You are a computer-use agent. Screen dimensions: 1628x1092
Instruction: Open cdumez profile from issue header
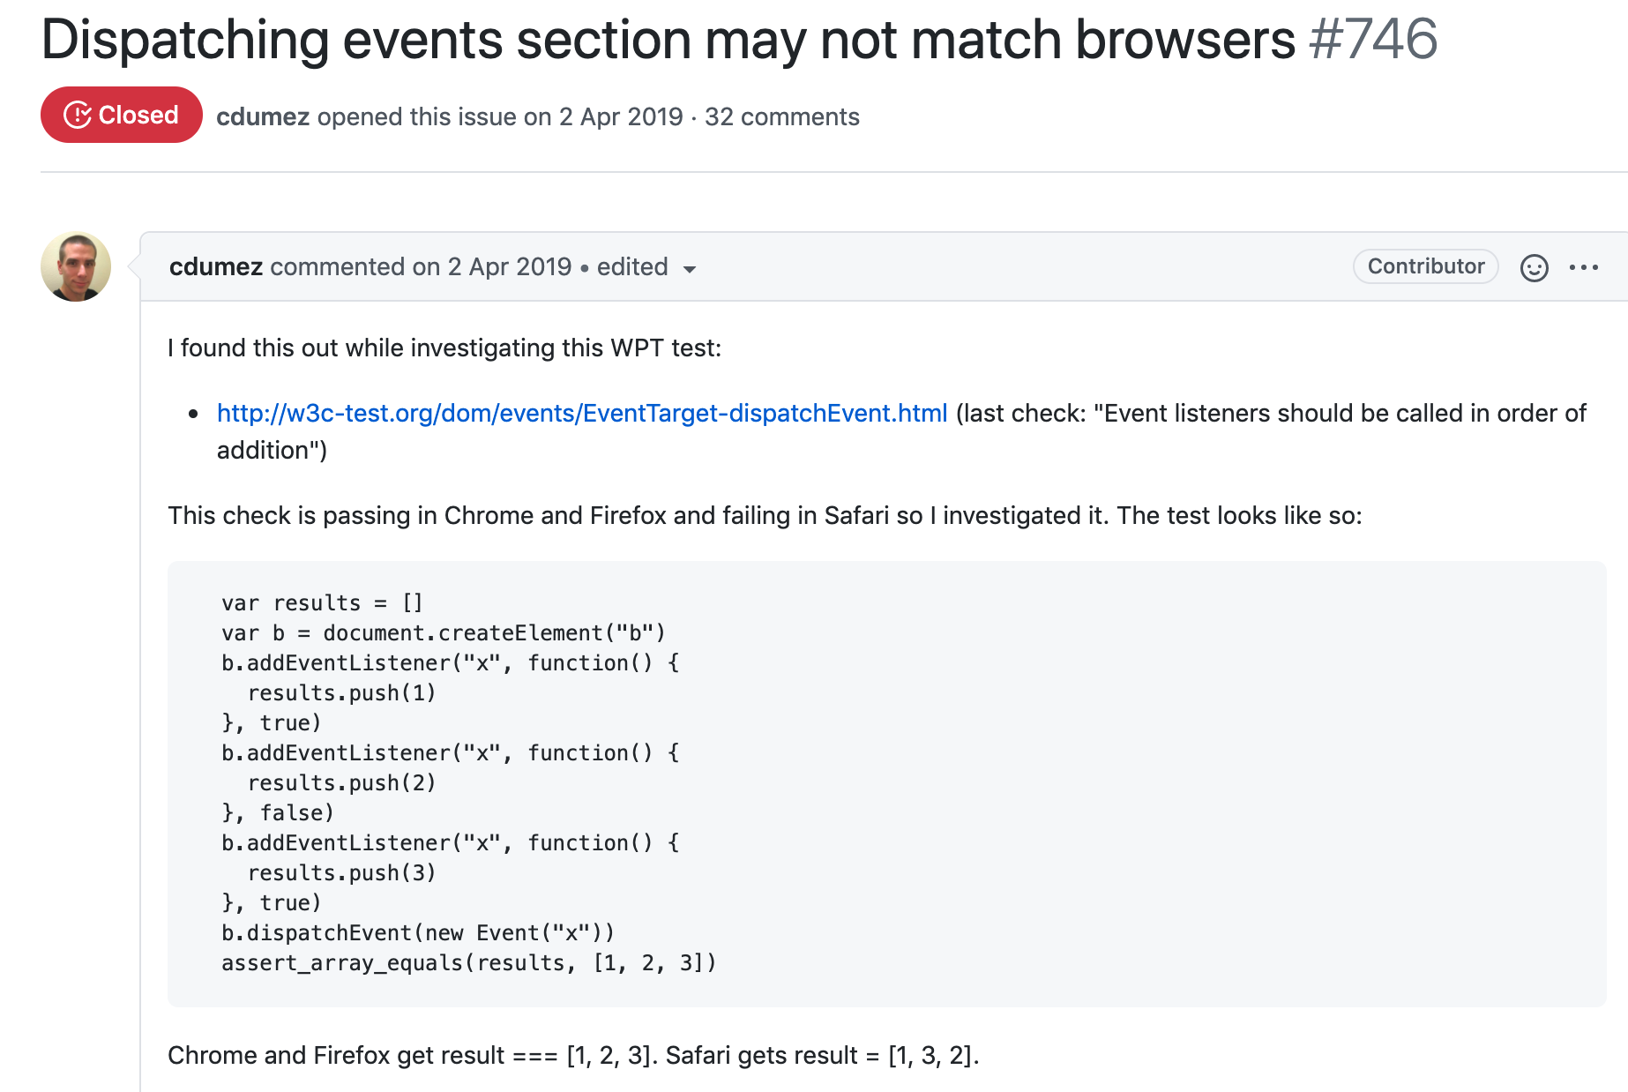tap(263, 116)
